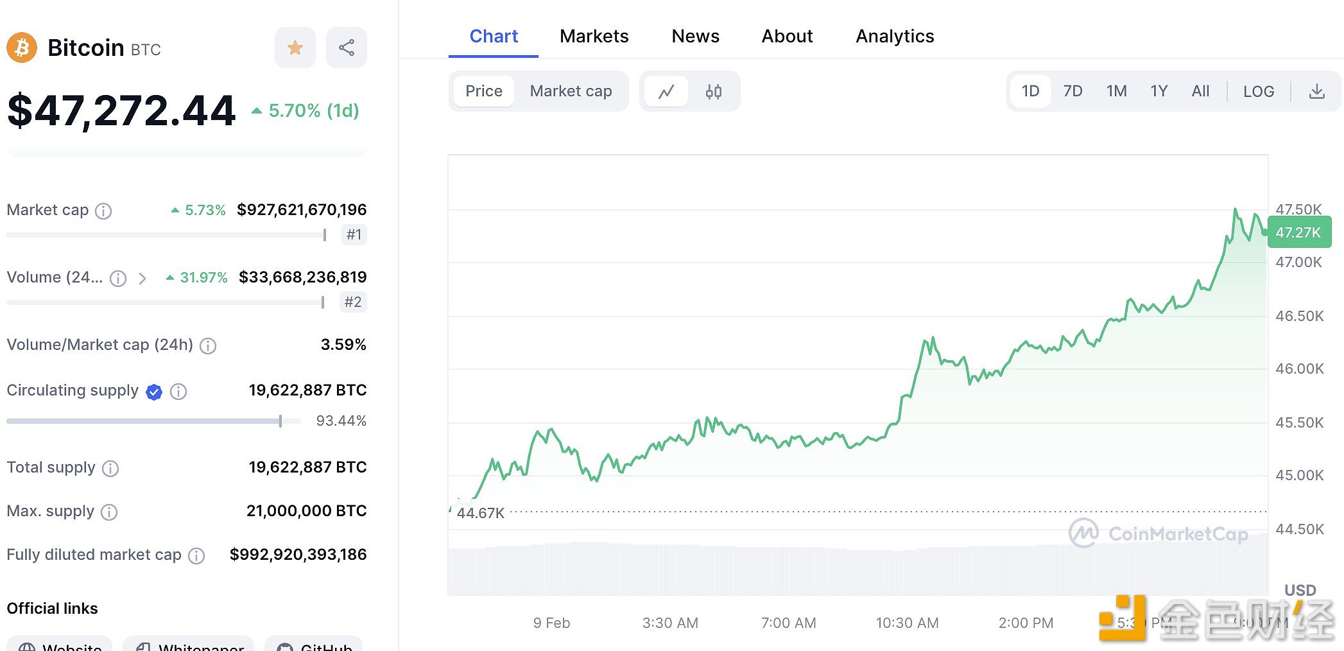Click the $47,272.44 price text
The height and width of the screenshot is (651, 1344).
121,110
